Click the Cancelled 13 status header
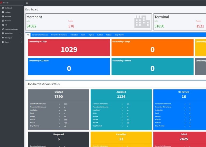206x147 pixels. tap(121, 137)
